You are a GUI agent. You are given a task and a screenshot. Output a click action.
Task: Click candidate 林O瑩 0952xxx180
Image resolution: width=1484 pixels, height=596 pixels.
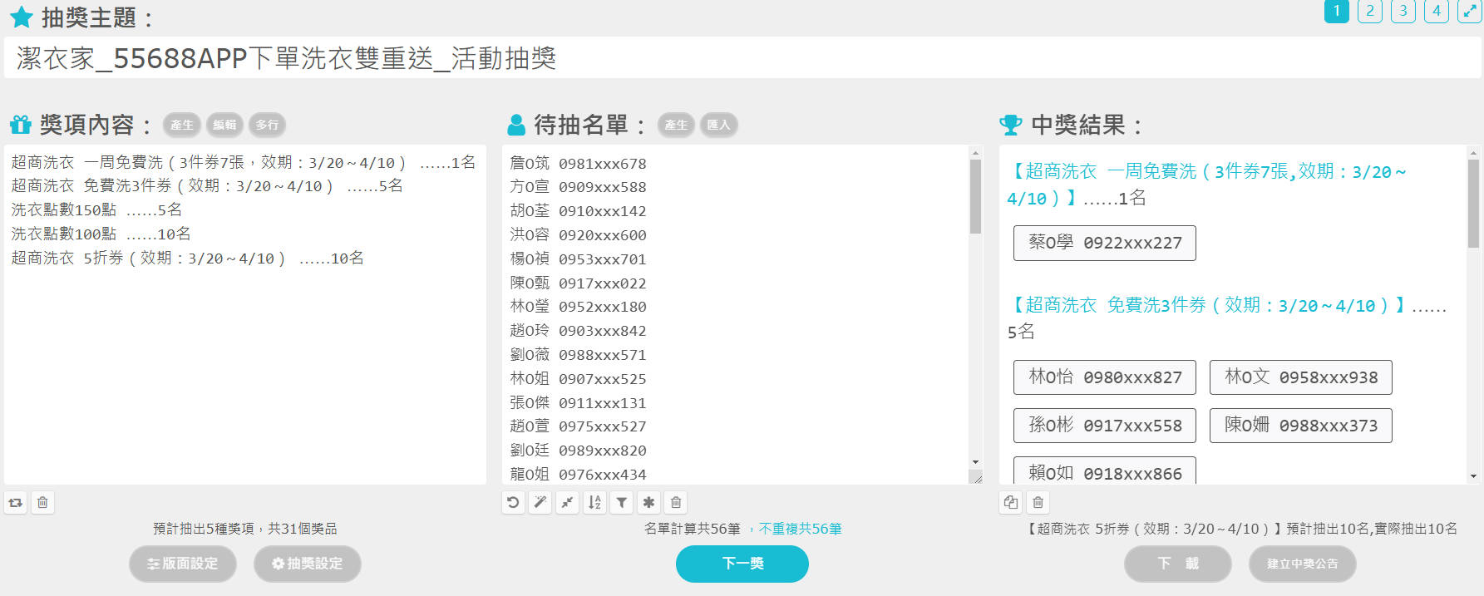coord(578,307)
